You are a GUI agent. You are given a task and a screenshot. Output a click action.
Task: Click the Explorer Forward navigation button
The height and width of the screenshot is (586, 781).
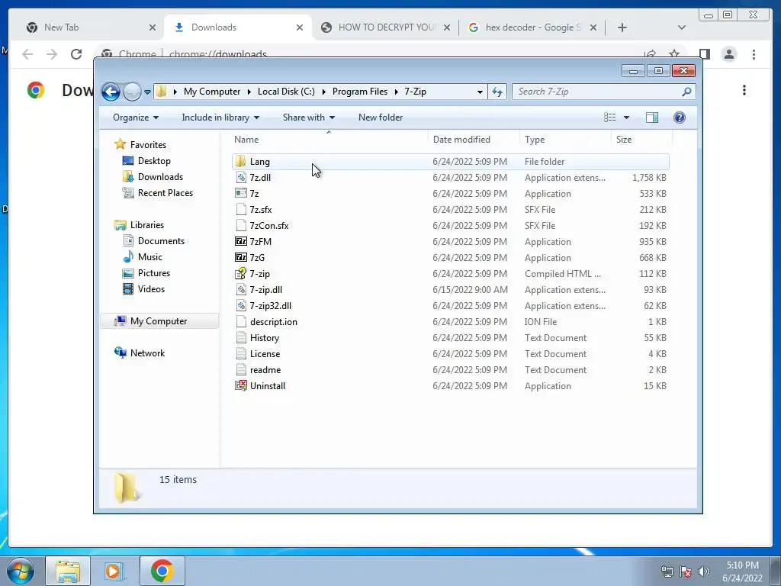[132, 92]
